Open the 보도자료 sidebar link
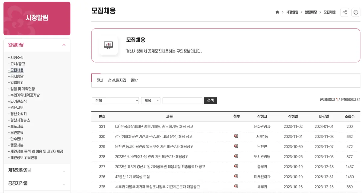 [x=16, y=127]
